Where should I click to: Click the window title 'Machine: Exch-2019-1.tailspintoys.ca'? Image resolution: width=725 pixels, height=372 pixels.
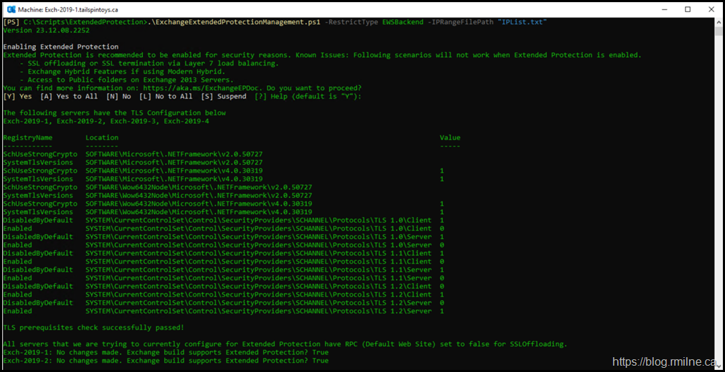76,9
